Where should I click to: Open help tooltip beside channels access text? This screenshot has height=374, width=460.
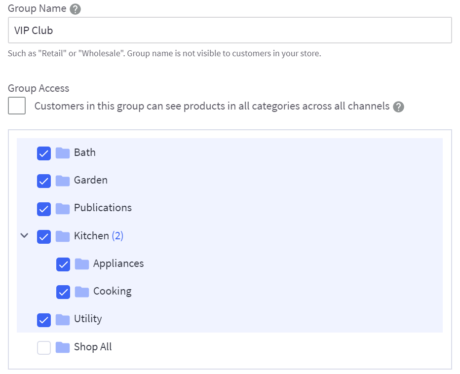coord(399,107)
